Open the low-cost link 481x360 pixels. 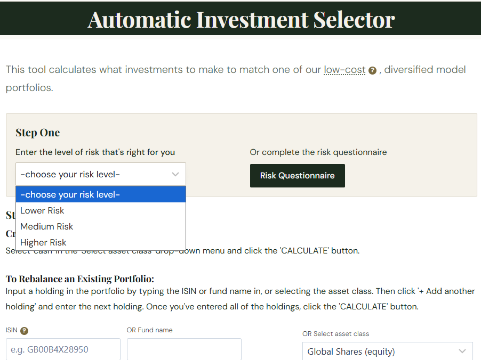point(344,70)
